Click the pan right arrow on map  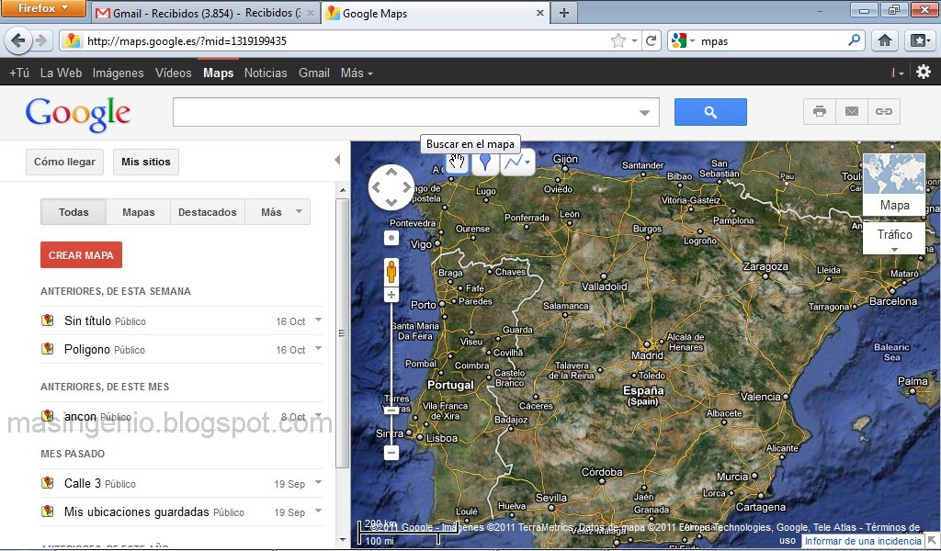(407, 187)
